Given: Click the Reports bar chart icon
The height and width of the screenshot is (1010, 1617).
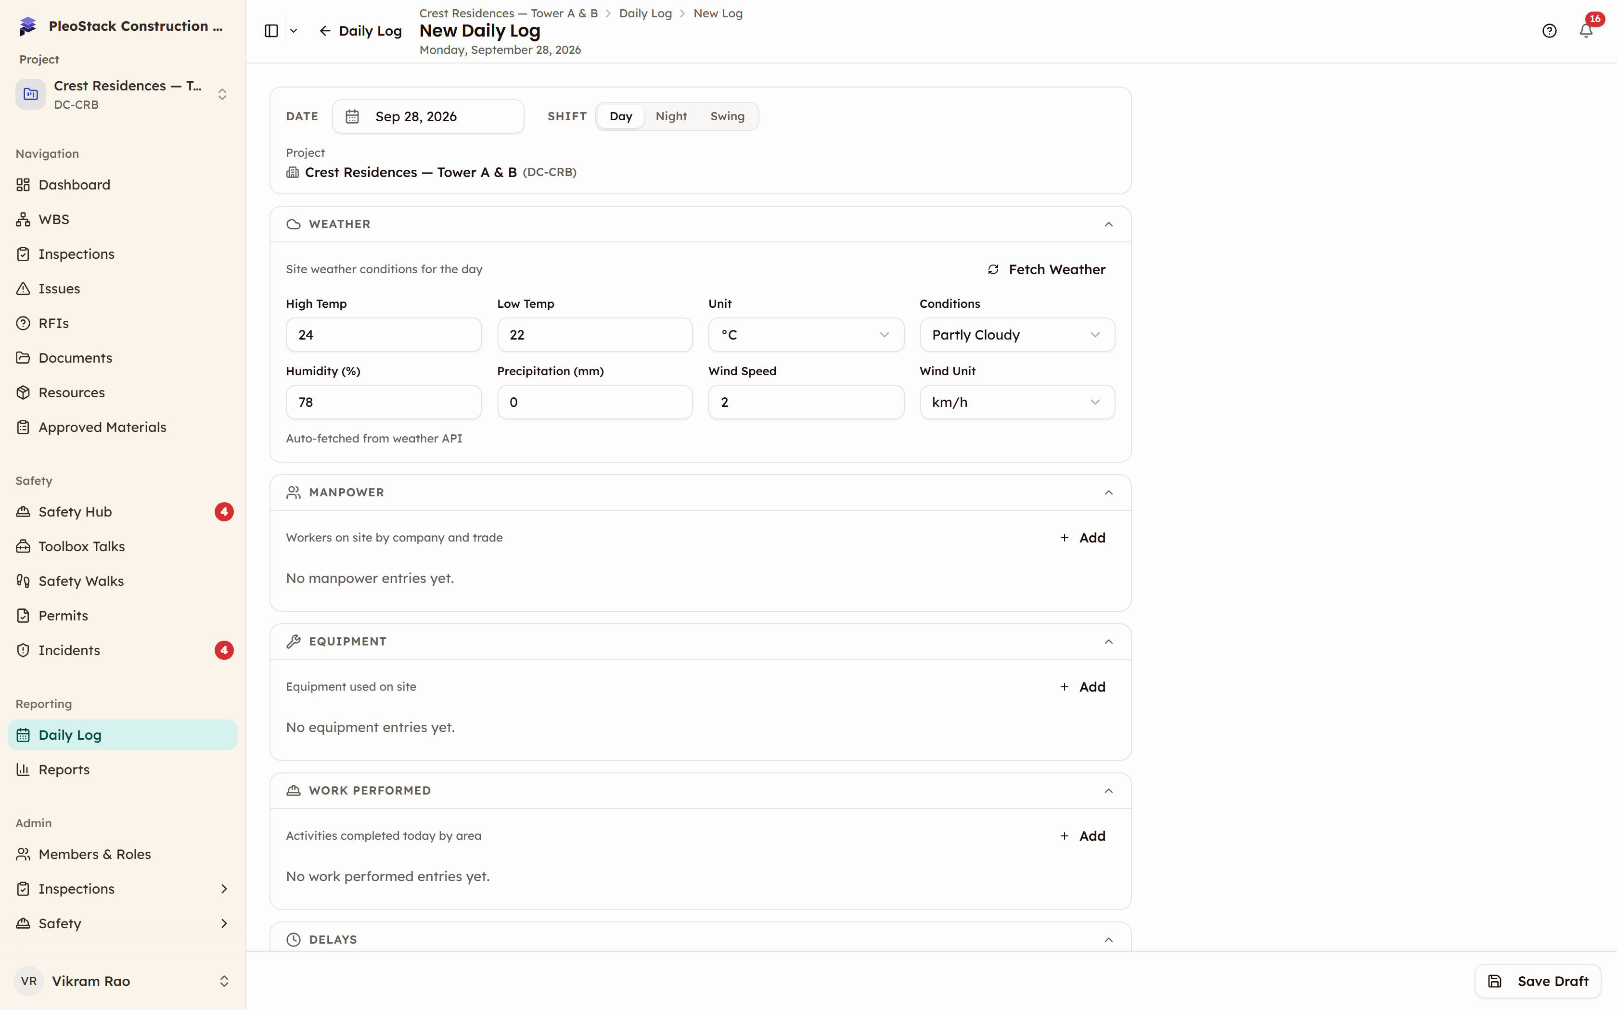Looking at the screenshot, I should point(24,770).
